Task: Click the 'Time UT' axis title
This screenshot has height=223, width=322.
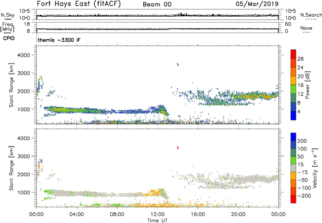Action: click(x=157, y=221)
